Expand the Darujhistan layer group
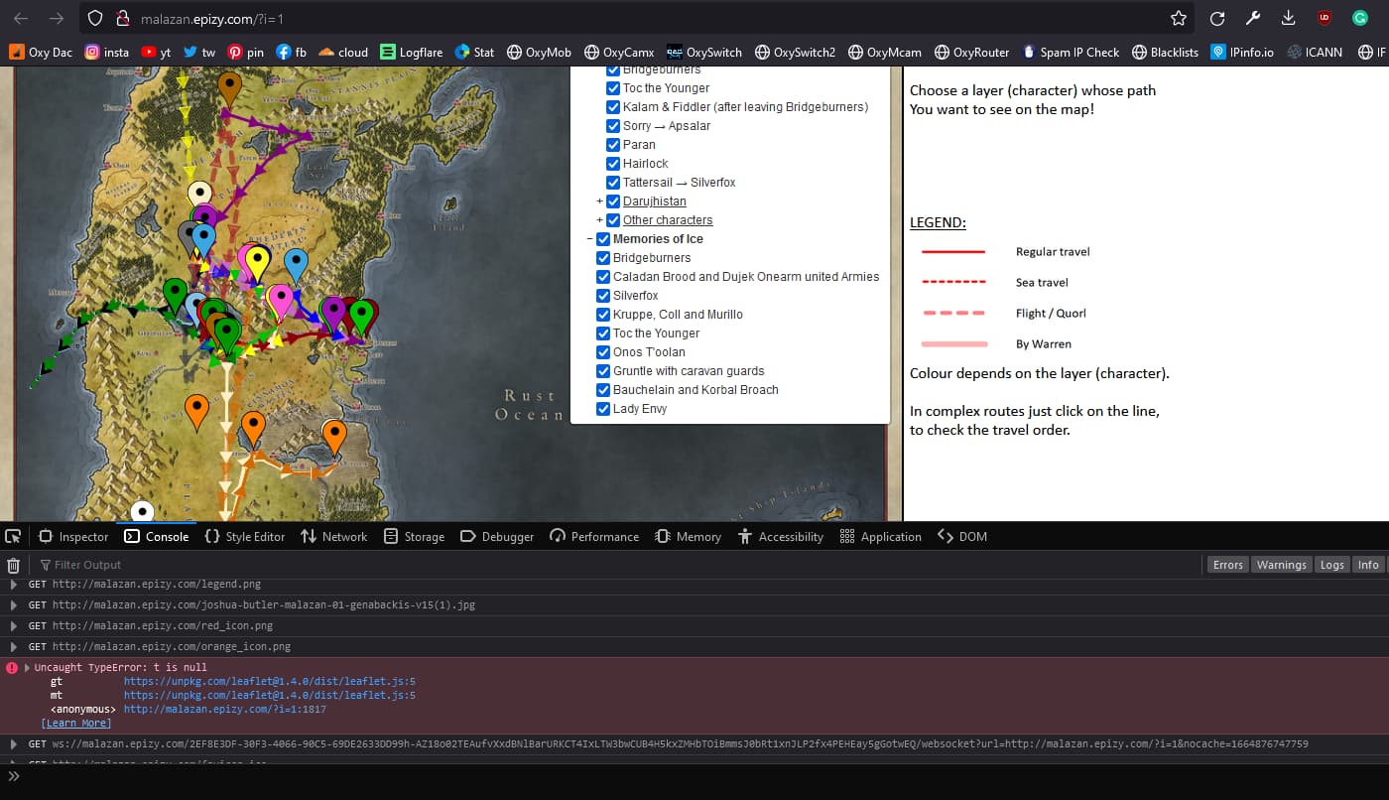1389x800 pixels. 598,200
